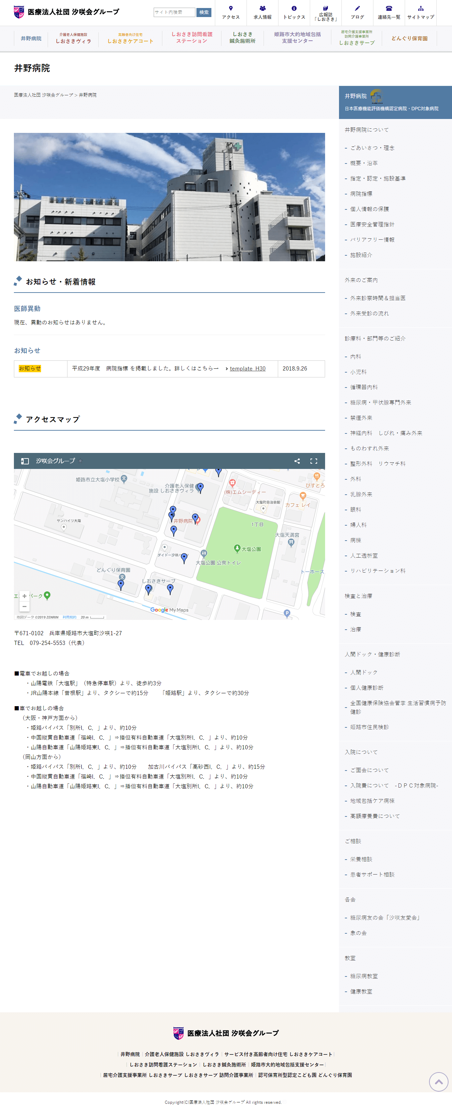Click the back-to-top arrow button
Viewport: 452px width, 1109px height.
point(439,1082)
